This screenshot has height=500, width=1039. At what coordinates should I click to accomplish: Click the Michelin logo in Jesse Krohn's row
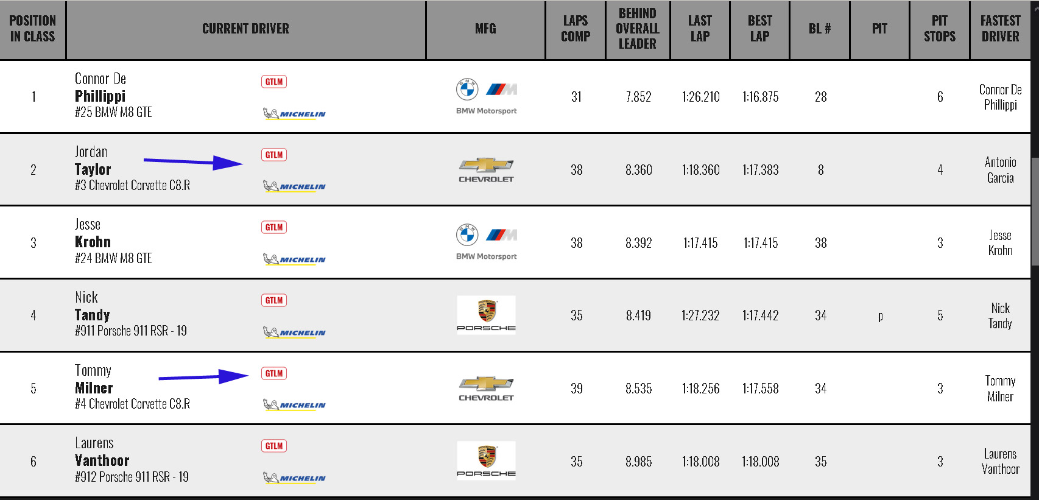click(294, 259)
